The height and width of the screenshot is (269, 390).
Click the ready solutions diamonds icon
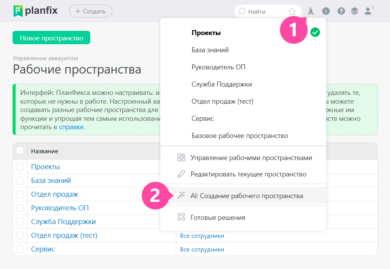click(181, 217)
